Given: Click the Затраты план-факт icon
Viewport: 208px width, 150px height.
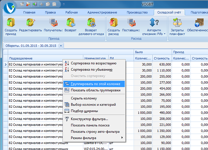Looking at the screenshot, I should click(x=178, y=24).
